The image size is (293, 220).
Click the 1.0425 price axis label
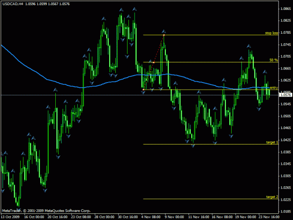pos(285,140)
